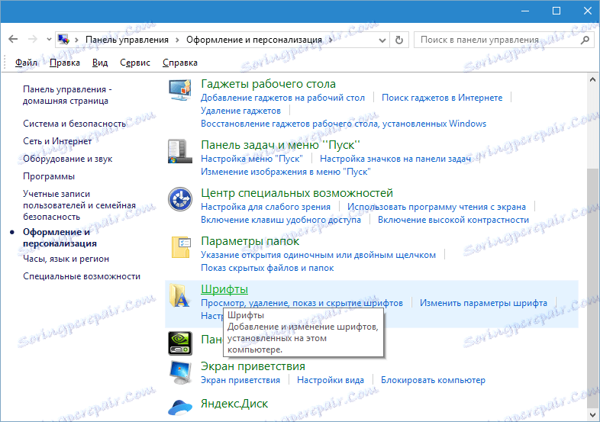Open Оборудование и звук category

(x=68, y=159)
